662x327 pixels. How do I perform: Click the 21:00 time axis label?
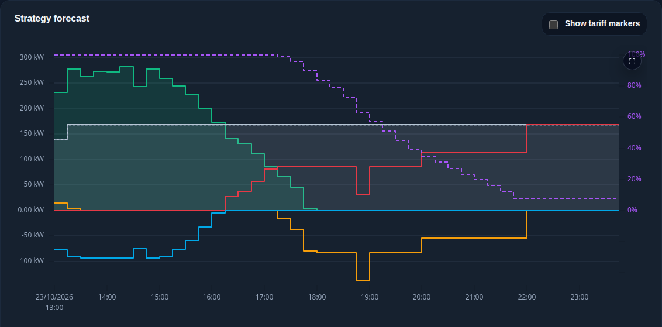(474, 297)
